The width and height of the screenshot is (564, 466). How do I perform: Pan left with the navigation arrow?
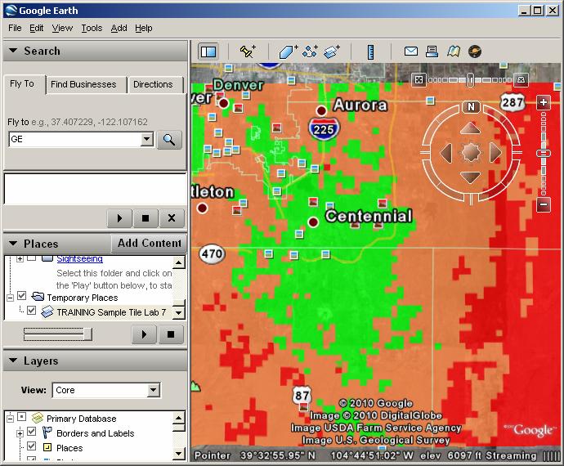(x=445, y=153)
